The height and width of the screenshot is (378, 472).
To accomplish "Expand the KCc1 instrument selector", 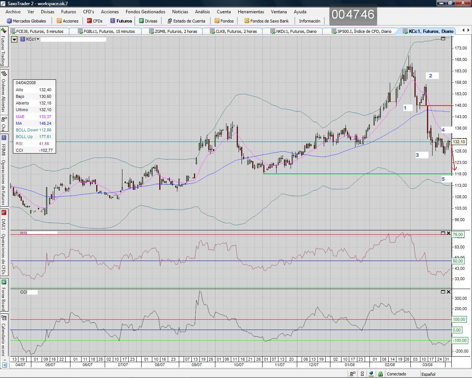I will point(38,39).
